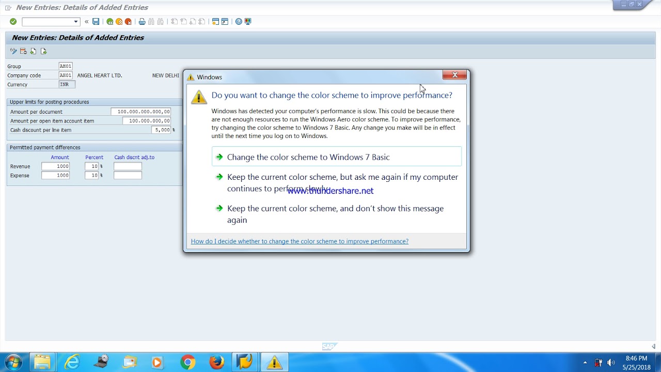Open Google Chrome from the taskbar
The height and width of the screenshot is (372, 661).
coord(187,362)
